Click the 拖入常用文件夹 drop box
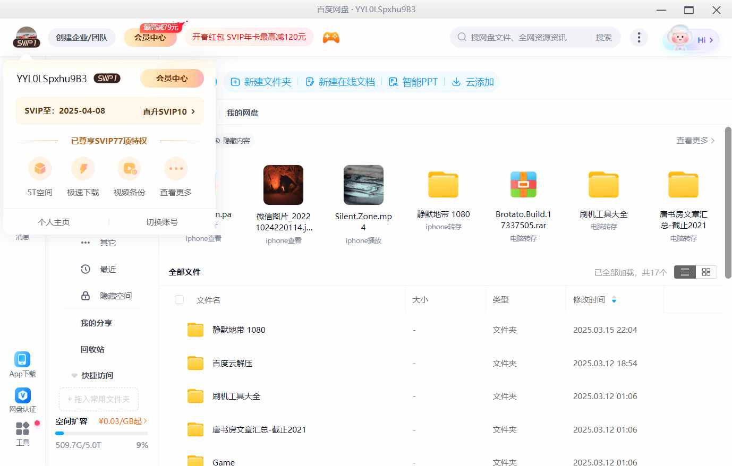732x466 pixels. click(99, 399)
